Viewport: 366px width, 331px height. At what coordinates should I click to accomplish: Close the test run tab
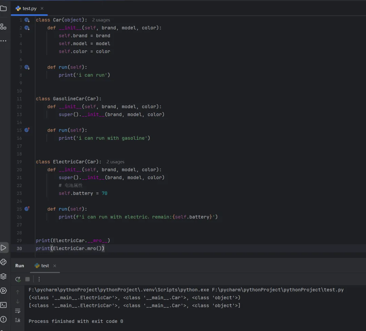55,266
